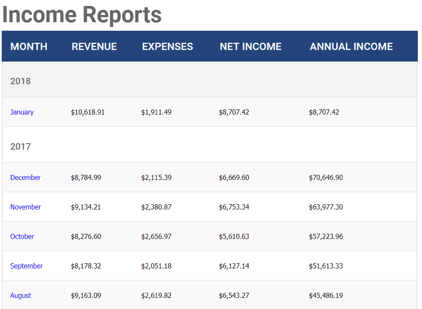Screen dimensions: 422x309
Task: Click the MONTH column header
Action: [x=29, y=46]
